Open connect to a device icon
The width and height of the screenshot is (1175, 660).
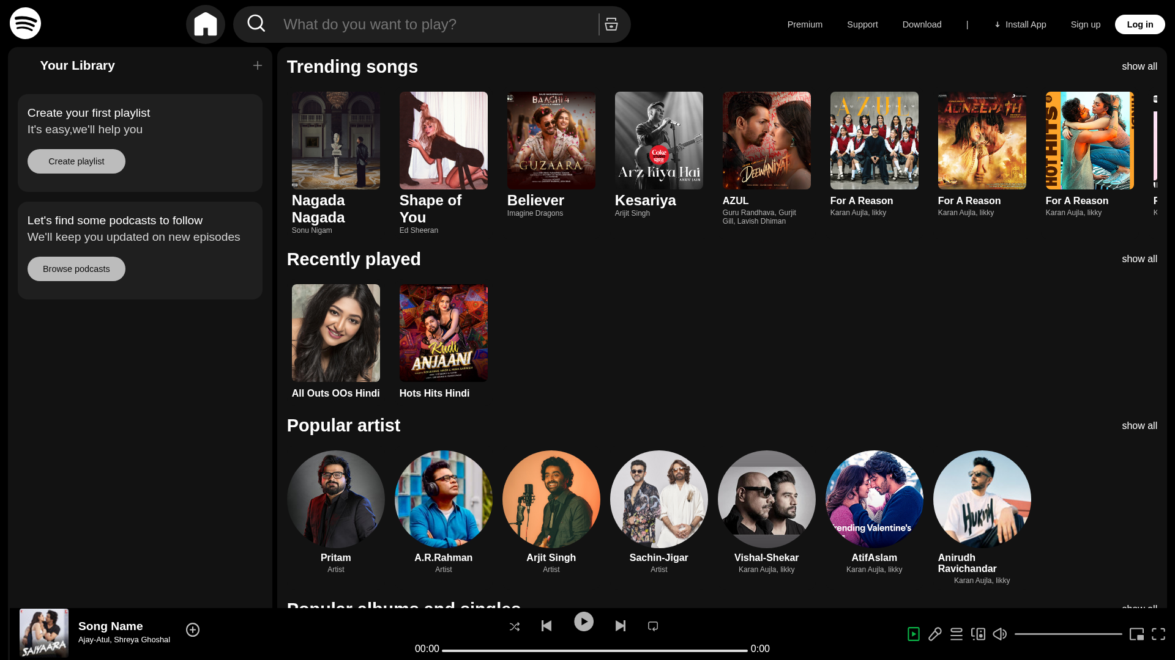(979, 634)
